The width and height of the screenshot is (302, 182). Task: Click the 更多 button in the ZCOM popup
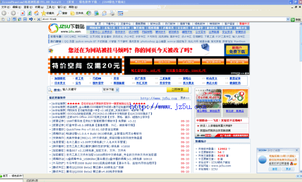(288, 169)
